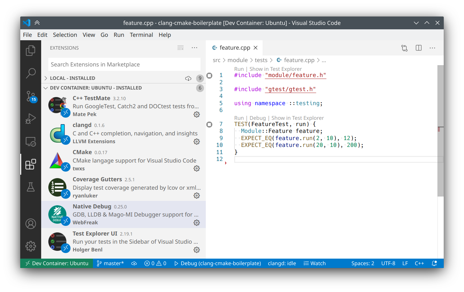
Task: Click Show in Test Explorer above line 1
Action: pyautogui.click(x=276, y=69)
